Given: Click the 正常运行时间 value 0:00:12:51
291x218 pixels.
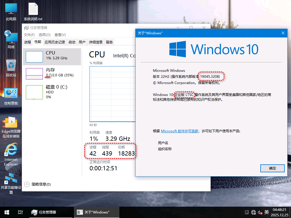Looking at the screenshot, I should click(x=103, y=168).
